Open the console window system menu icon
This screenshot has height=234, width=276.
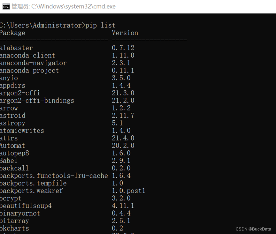coord(5,6)
